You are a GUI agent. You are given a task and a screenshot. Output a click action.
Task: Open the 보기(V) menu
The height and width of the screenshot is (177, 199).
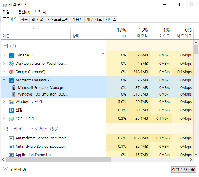pyautogui.click(x=40, y=12)
